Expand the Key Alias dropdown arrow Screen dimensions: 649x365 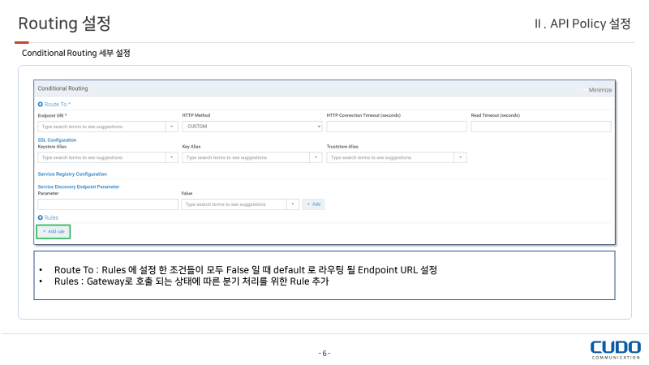click(316, 157)
